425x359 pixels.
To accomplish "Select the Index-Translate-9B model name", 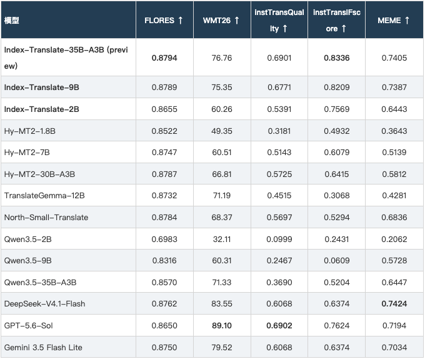I will 41,88.
